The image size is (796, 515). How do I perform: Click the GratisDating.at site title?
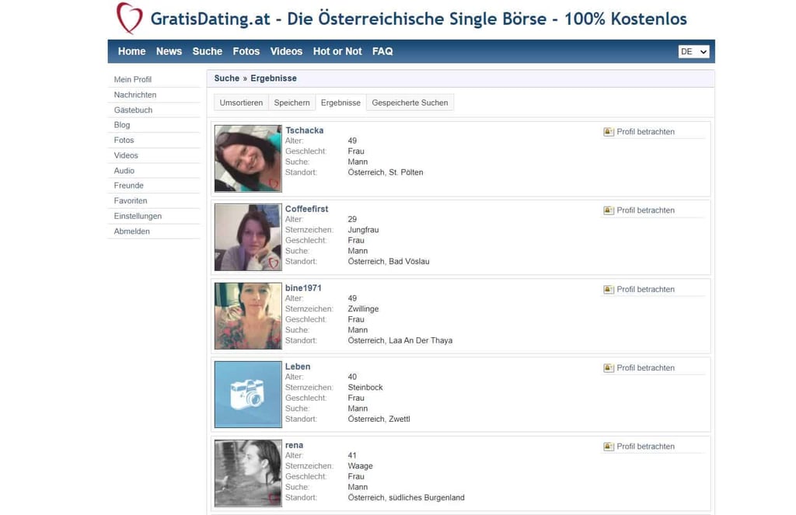418,19
